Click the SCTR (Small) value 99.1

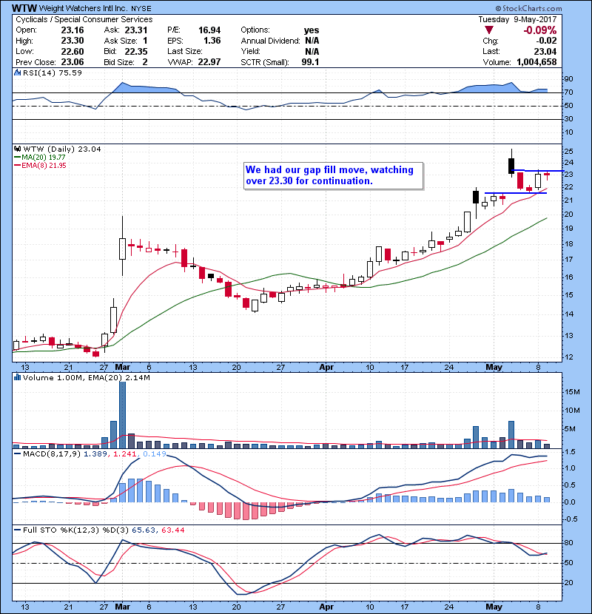coord(310,62)
